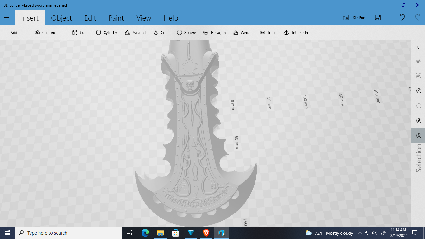
Task: Open the hamburger menu
Action: [7, 18]
